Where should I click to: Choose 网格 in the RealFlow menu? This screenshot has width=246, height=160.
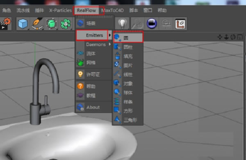(x=94, y=63)
